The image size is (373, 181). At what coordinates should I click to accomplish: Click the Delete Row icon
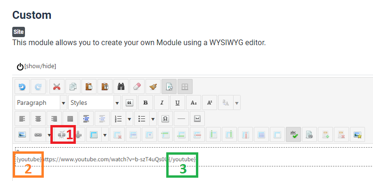pyautogui.click(x=197, y=134)
